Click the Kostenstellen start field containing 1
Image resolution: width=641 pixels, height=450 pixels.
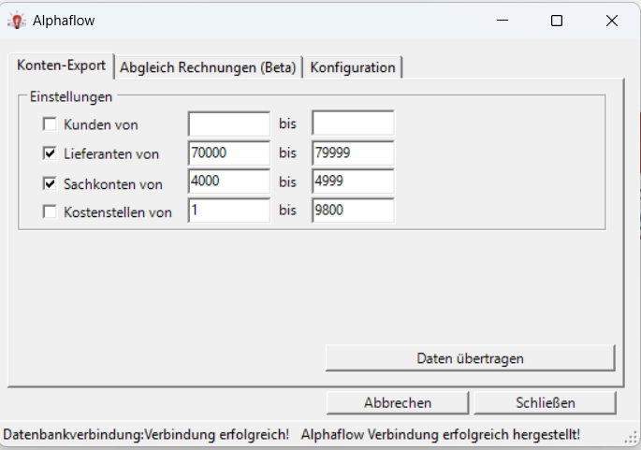(228, 210)
